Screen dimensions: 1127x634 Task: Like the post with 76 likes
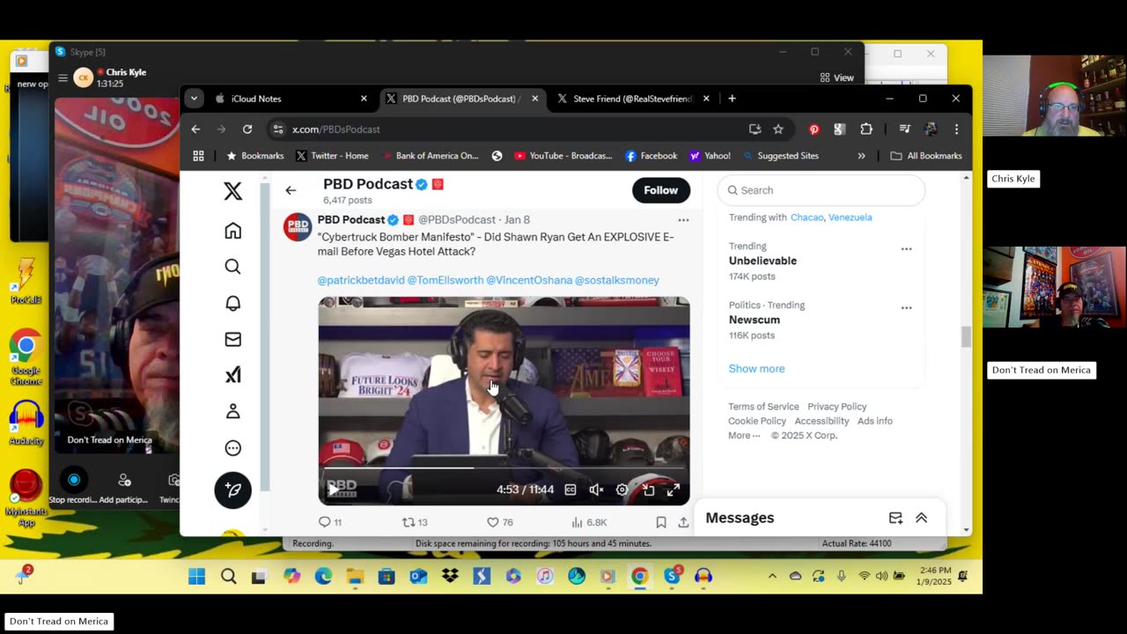coord(500,522)
